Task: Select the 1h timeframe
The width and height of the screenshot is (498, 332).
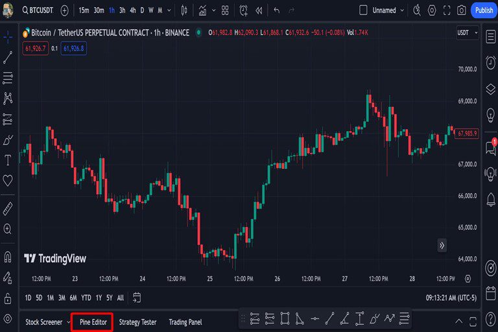Action: pyautogui.click(x=112, y=10)
